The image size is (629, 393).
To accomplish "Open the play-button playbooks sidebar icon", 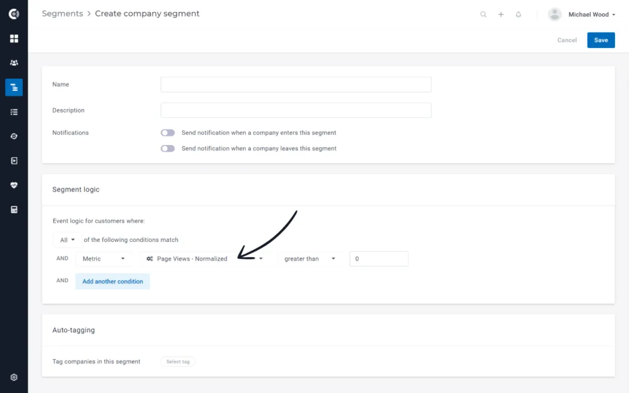I will (x=14, y=161).
